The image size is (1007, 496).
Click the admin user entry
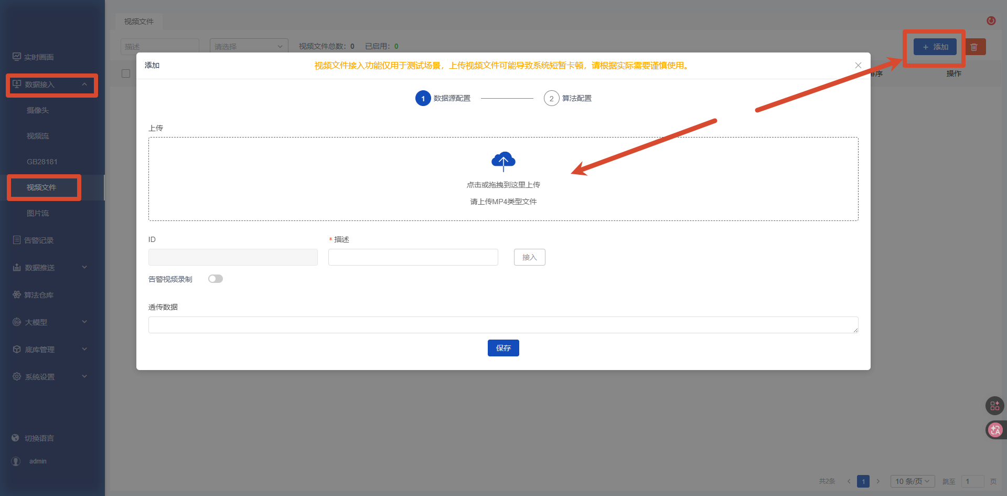[29, 461]
